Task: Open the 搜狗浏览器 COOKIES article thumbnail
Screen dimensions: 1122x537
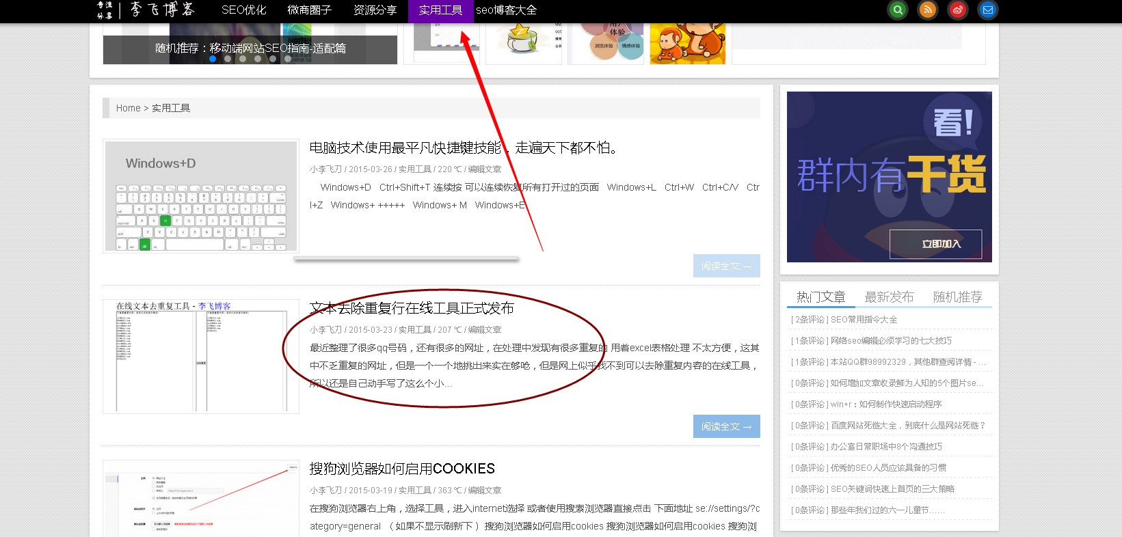Action: tap(201, 498)
